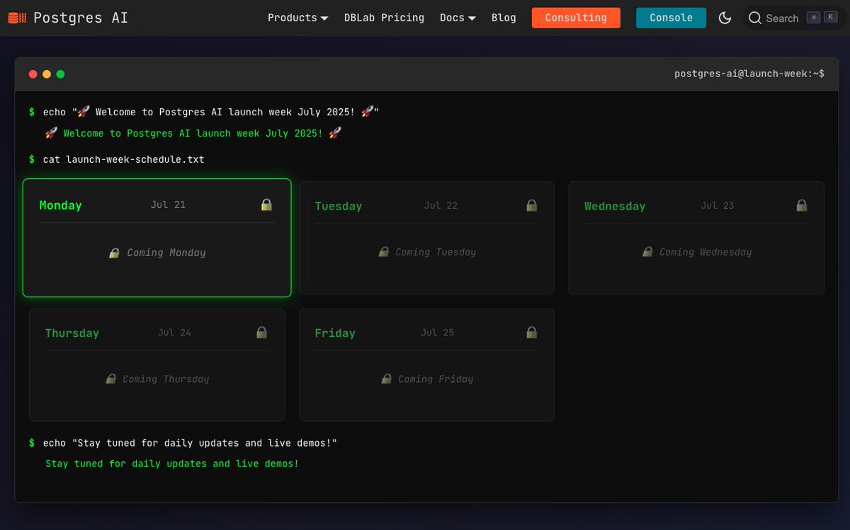Open the DBLab Pricing page

384,18
